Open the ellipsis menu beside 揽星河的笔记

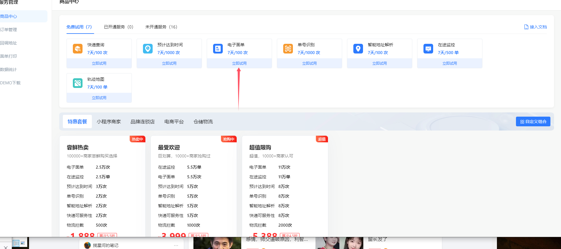(176, 245)
